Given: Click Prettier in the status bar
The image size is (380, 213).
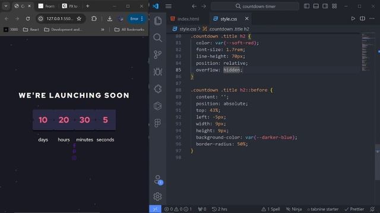Looking at the screenshot, I should [354, 209].
